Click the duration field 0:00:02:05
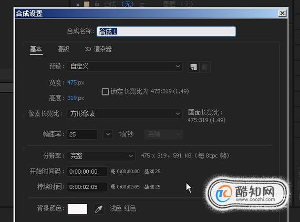300x222 pixels. pos(87,187)
